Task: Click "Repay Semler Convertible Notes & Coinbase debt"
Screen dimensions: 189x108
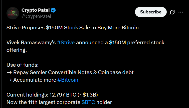Action: tap(73, 72)
